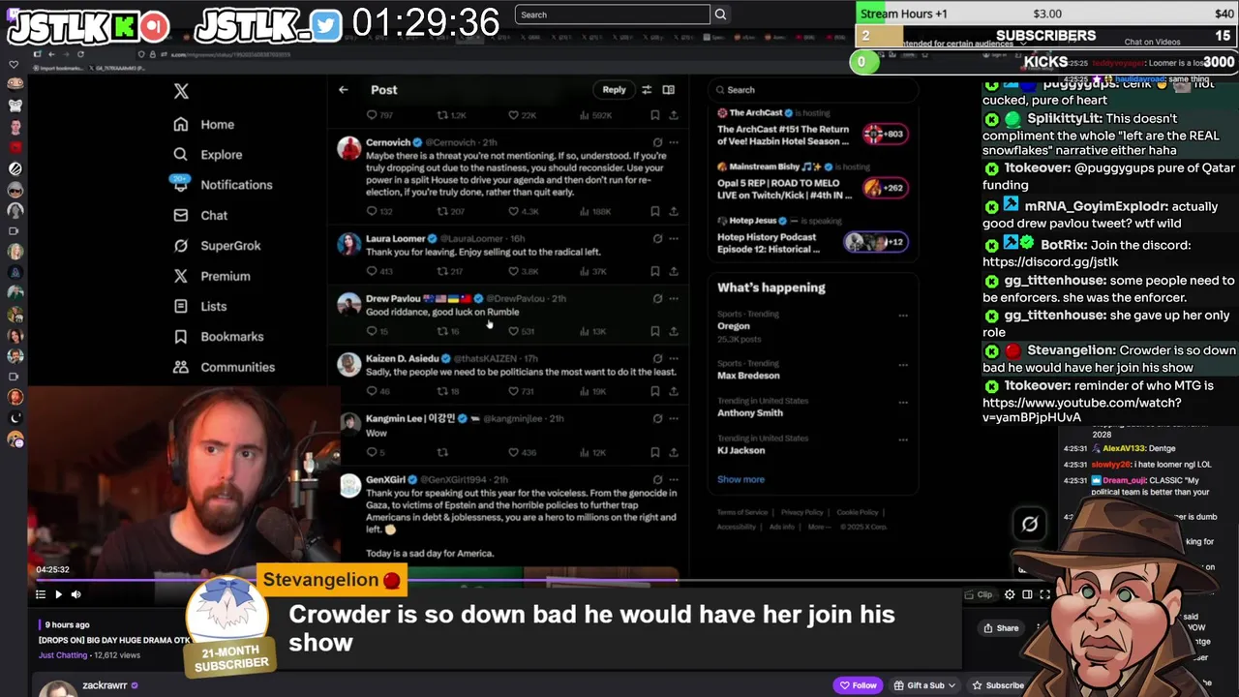Like Drew Pavlou's post with 531 hearts

click(523, 331)
